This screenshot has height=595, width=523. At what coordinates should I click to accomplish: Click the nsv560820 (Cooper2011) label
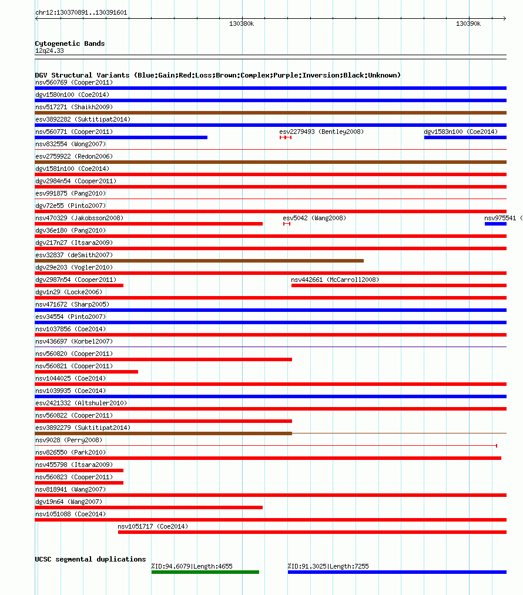point(74,354)
